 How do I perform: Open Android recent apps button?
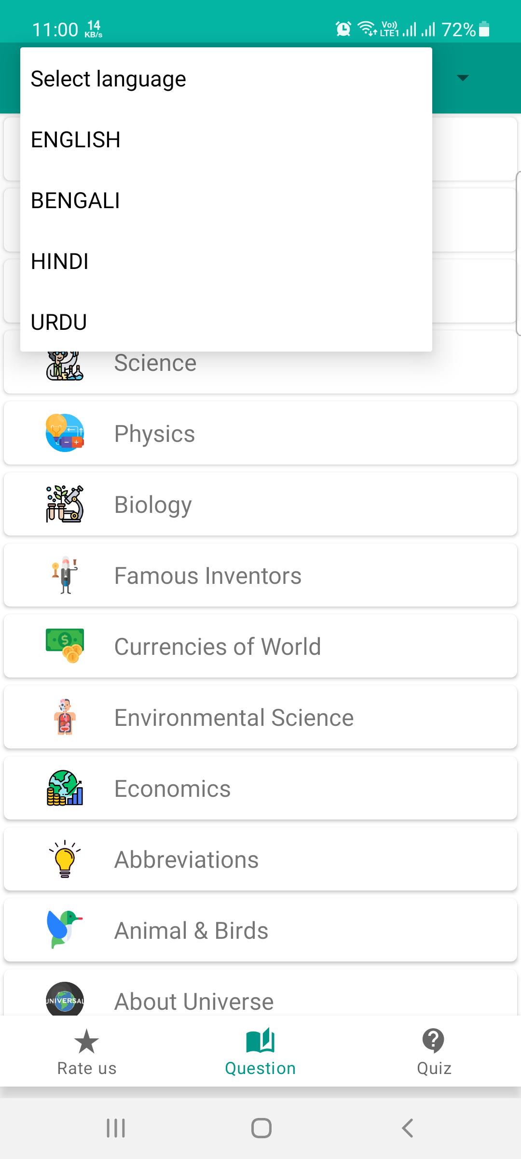tap(116, 1128)
